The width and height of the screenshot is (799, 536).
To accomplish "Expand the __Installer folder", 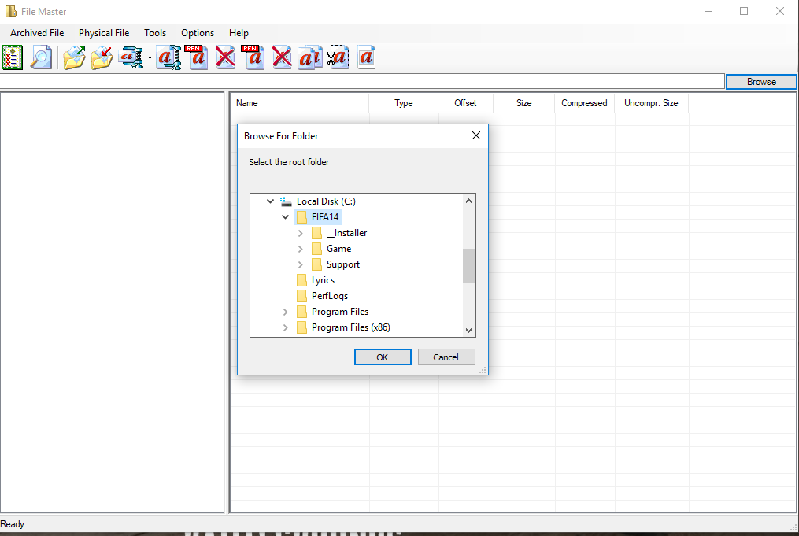I will (299, 233).
